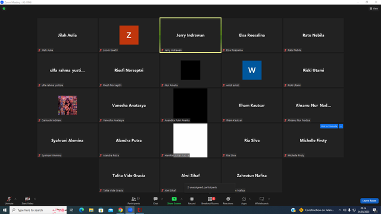Select Talita Vide Gracia's participant tile
This screenshot has width=381, height=214.
129,175
